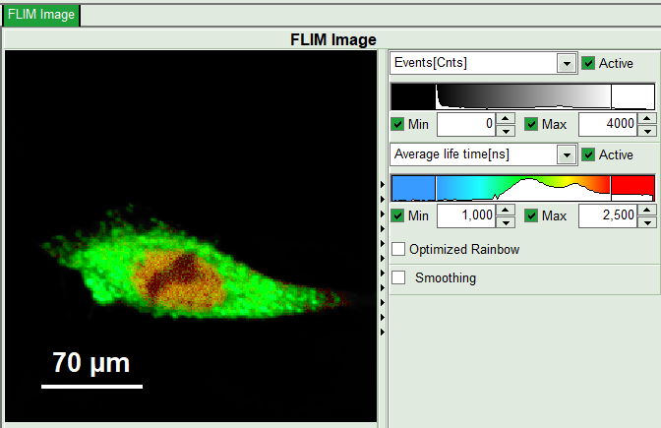Toggle Active checkbox for Events[Cnts]
The height and width of the screenshot is (428, 661).
pyautogui.click(x=588, y=63)
